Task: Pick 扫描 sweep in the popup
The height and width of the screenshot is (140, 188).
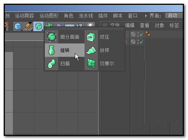Action: tap(65, 64)
